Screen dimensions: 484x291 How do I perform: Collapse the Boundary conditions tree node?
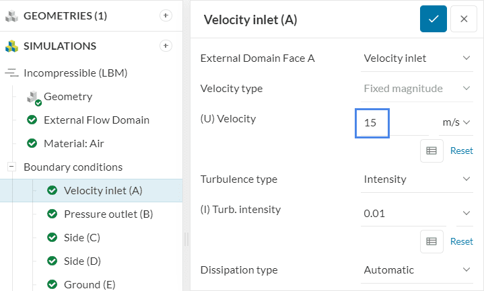(x=11, y=167)
